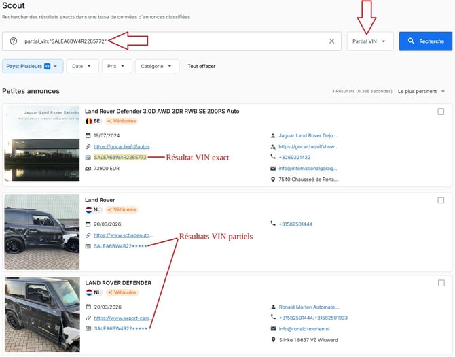This screenshot has height=357, width=455.
Task: Expand the Prix filter dropdown
Action: coord(117,66)
